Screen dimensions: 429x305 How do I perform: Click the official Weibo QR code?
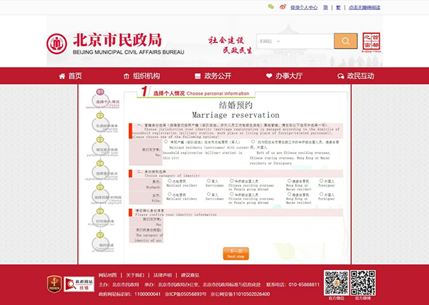pos(363,282)
